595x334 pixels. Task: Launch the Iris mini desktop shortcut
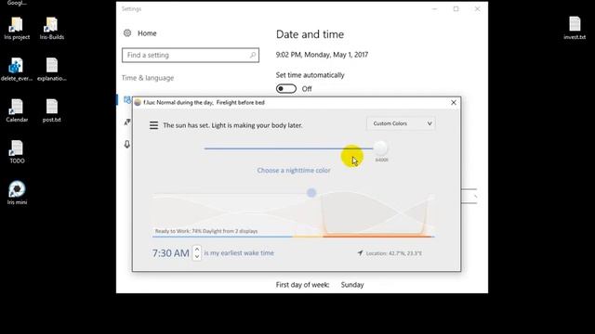(17, 193)
